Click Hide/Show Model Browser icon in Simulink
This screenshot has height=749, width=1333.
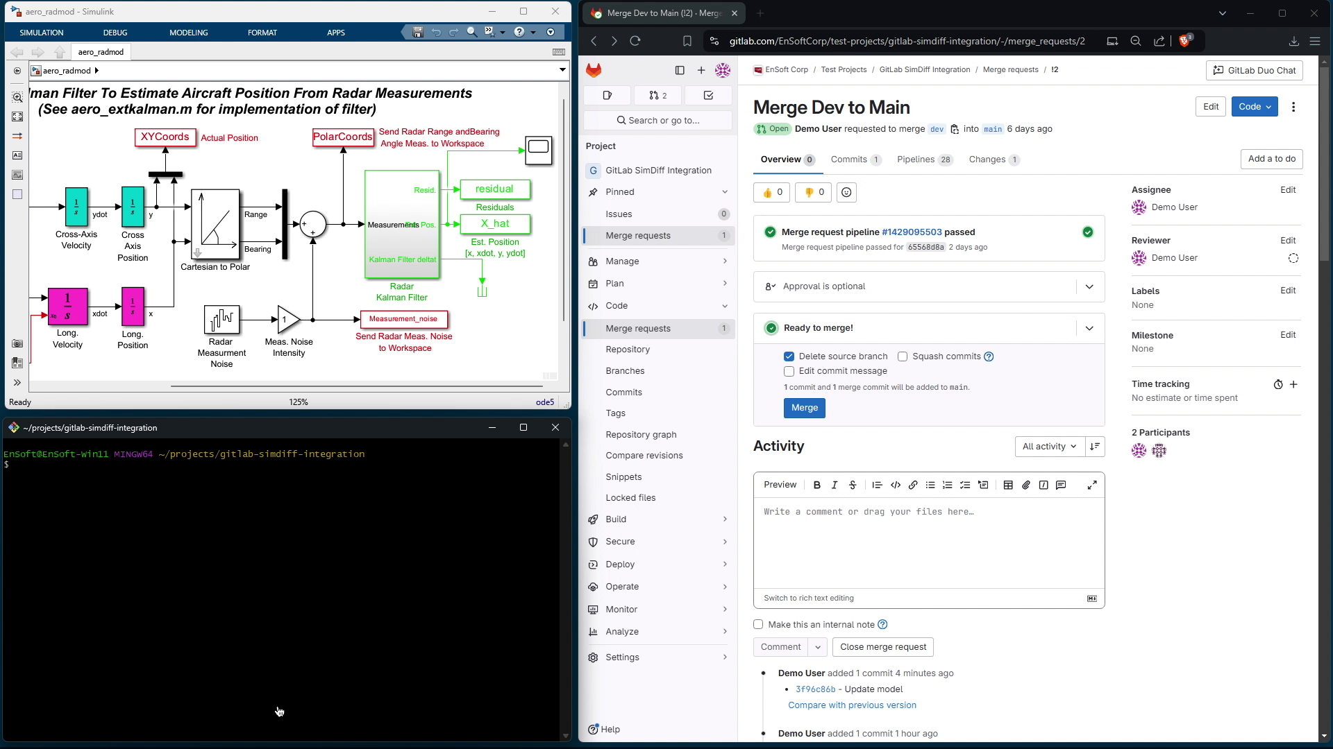17,382
